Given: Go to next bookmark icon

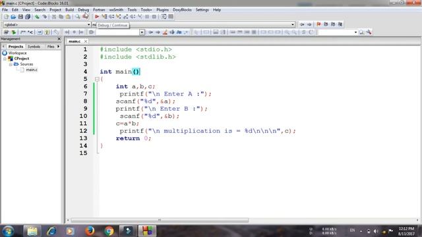Looking at the screenshot, I should [x=333, y=24].
